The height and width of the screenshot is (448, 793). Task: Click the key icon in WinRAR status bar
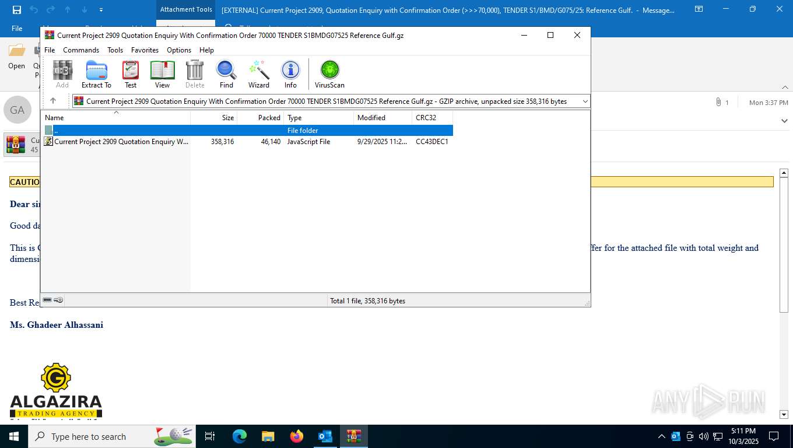[58, 300]
